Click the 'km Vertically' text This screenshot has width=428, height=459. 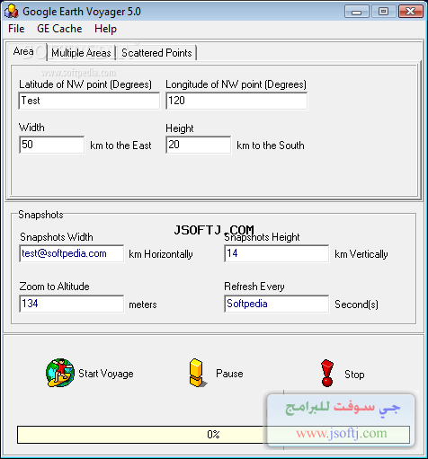[361, 254]
